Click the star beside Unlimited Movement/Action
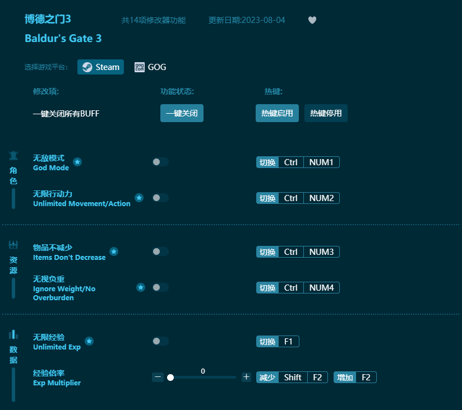The image size is (462, 410). tap(139, 197)
